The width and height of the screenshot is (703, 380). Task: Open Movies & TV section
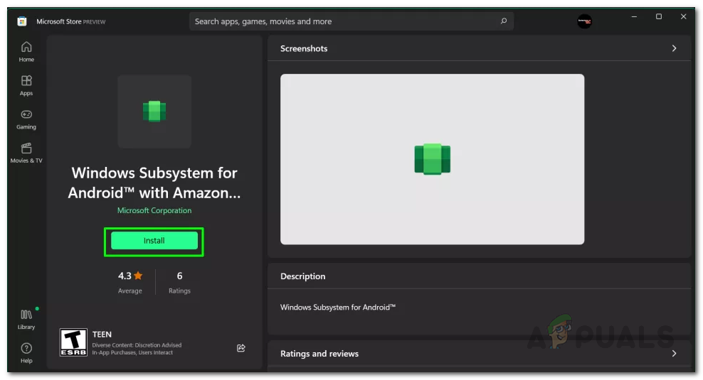pos(26,153)
